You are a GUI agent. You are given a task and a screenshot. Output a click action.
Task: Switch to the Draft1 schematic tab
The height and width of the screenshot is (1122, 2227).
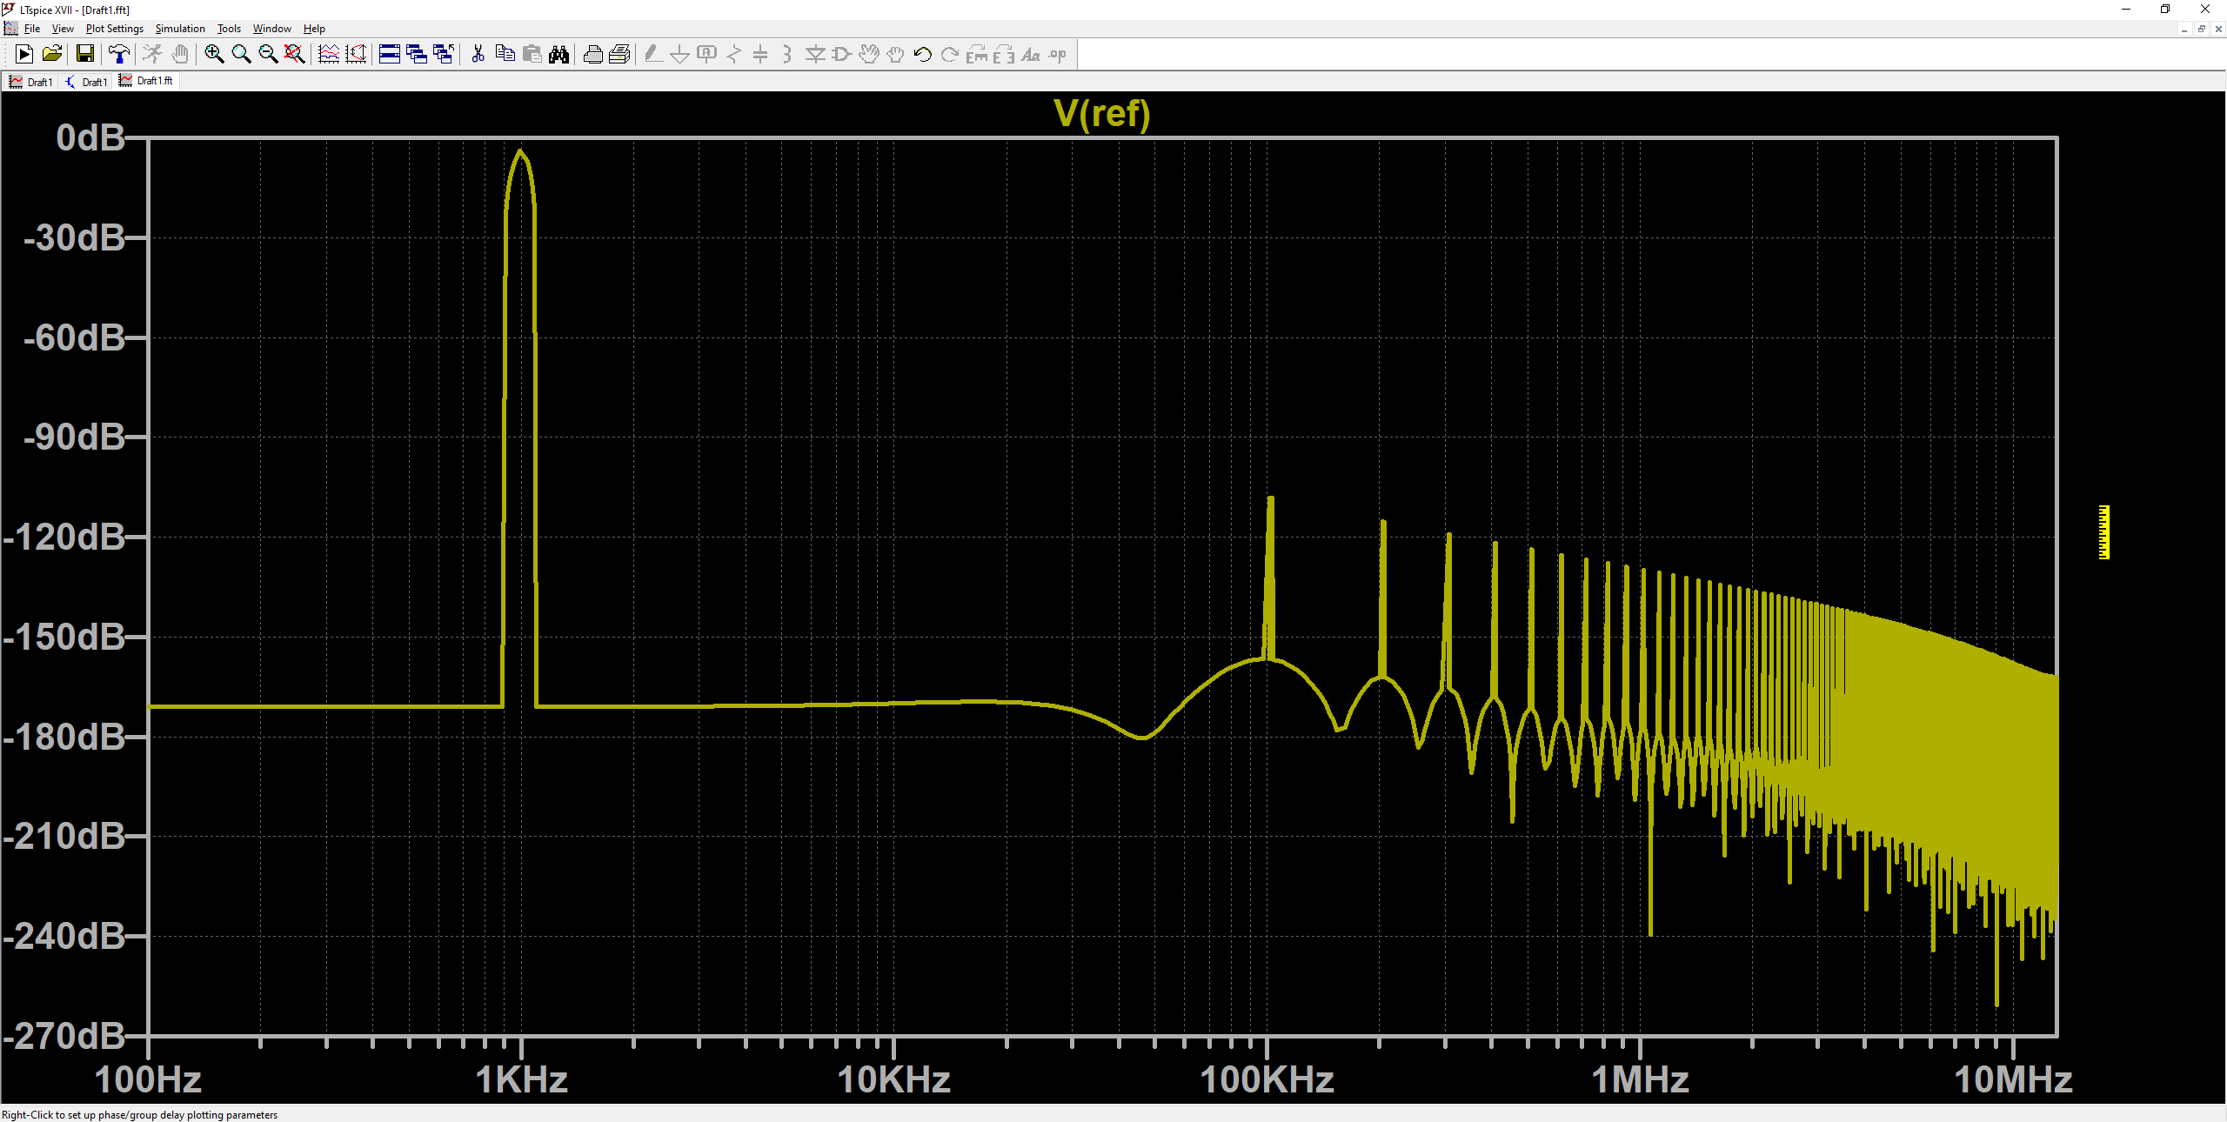(x=87, y=82)
